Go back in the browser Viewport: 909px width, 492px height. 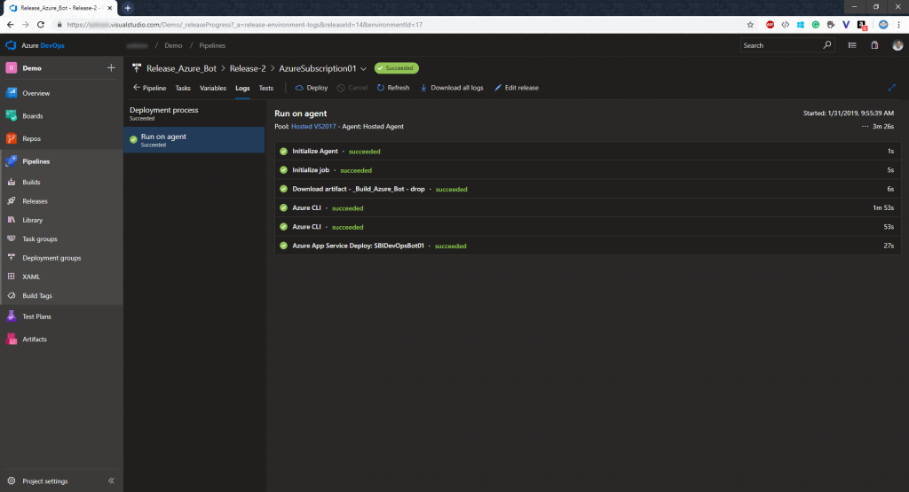[x=11, y=25]
